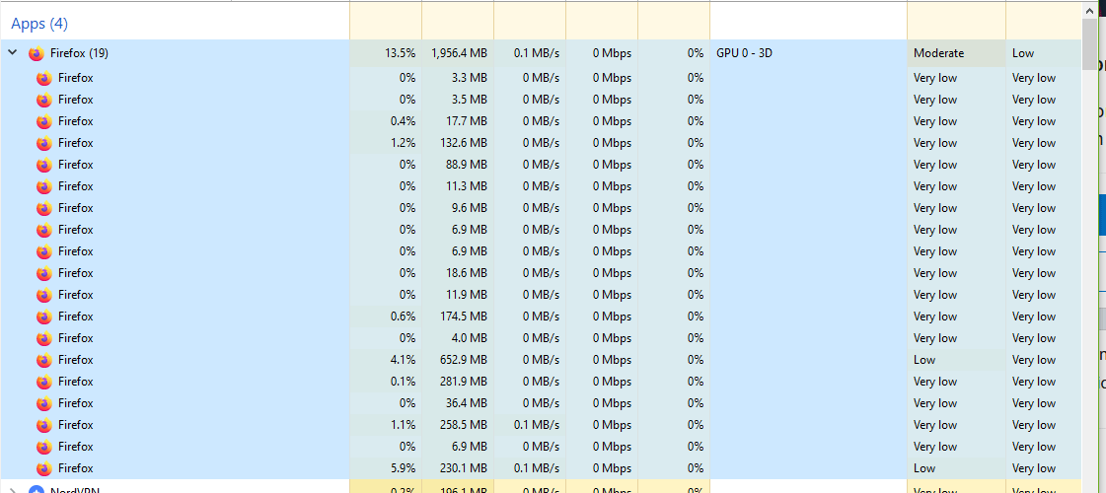Click the Firefox icon in the 258.5 MB row
Image resolution: width=1106 pixels, height=493 pixels.
[x=44, y=426]
